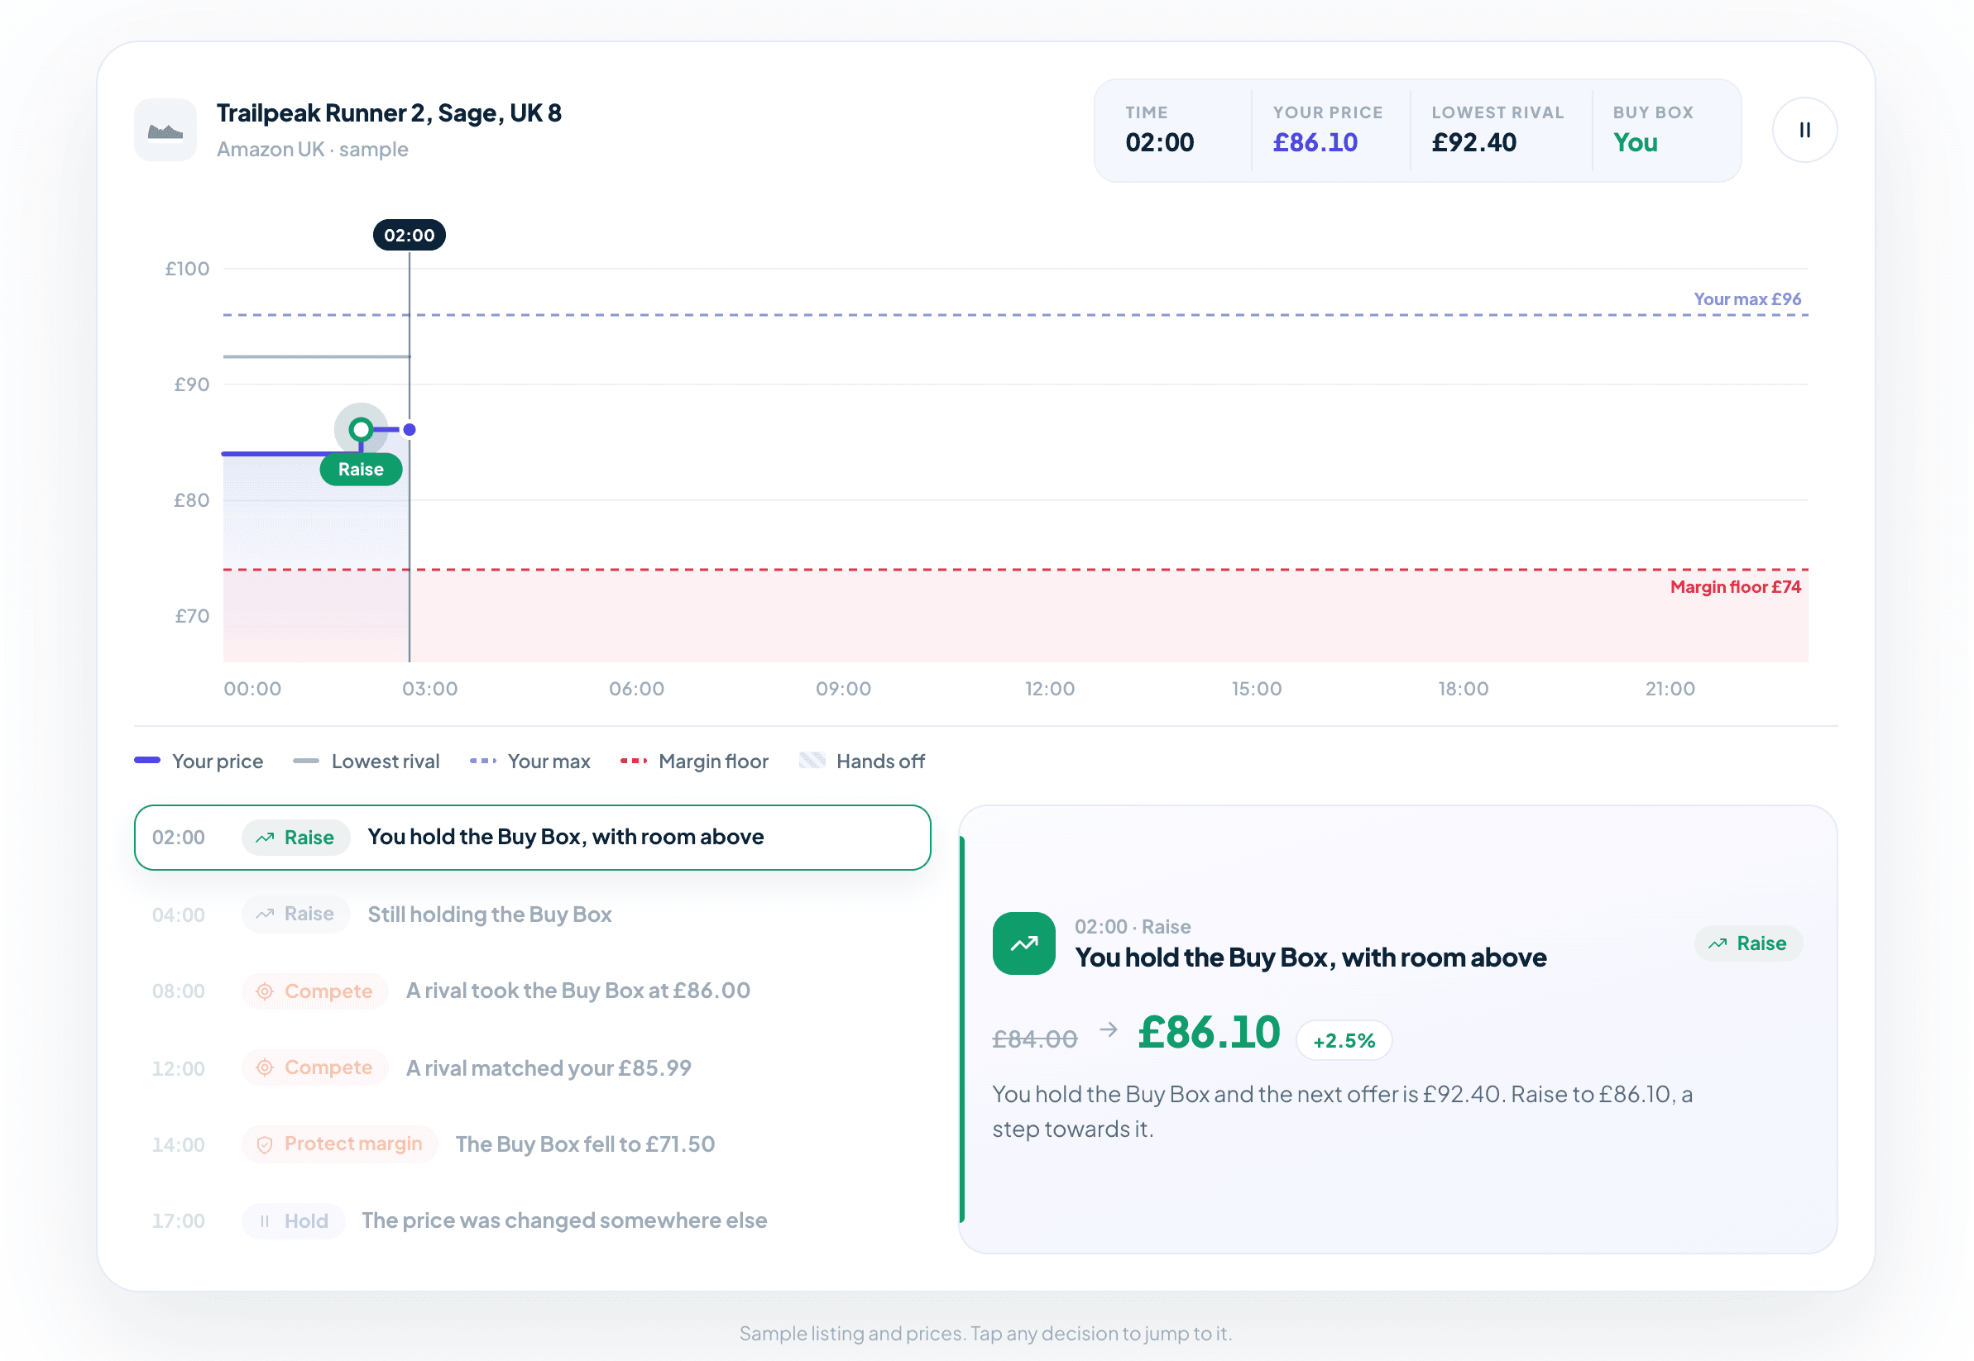
Task: Open the 17:00 Hold decision row
Action: point(531,1220)
